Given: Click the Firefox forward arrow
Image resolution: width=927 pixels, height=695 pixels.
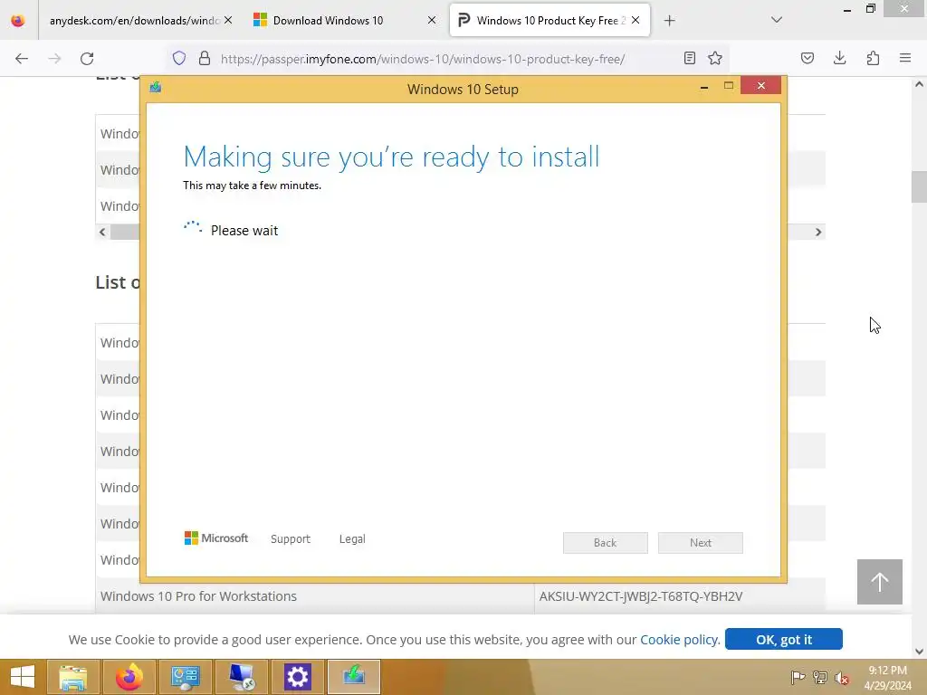Looking at the screenshot, I should point(54,59).
